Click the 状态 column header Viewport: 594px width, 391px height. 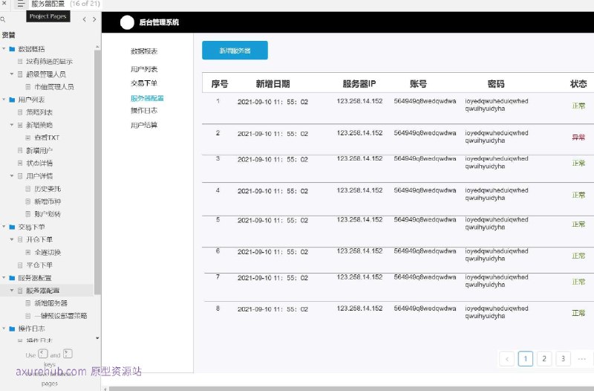click(578, 84)
